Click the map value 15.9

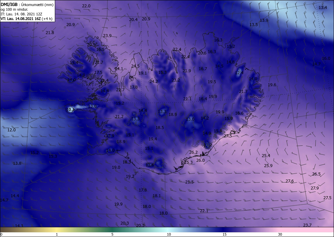click(x=228, y=118)
